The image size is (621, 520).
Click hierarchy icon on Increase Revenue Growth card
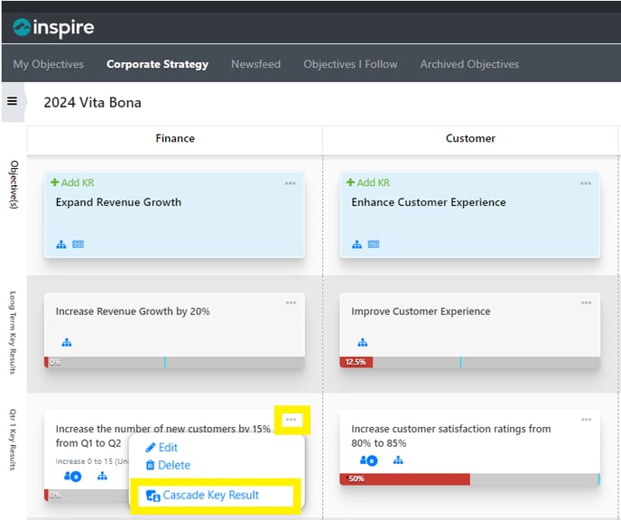67,342
